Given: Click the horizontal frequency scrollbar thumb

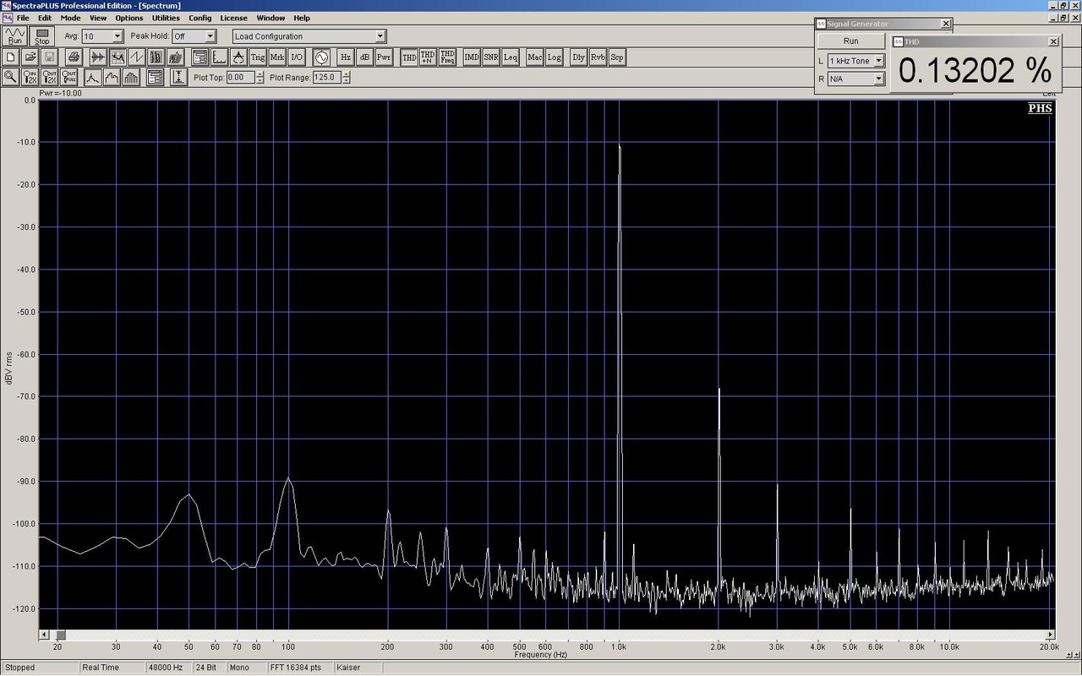Looking at the screenshot, I should tap(61, 635).
